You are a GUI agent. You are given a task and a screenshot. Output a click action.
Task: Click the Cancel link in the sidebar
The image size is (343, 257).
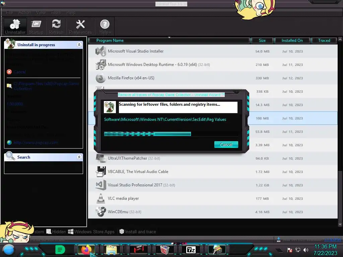19,72
